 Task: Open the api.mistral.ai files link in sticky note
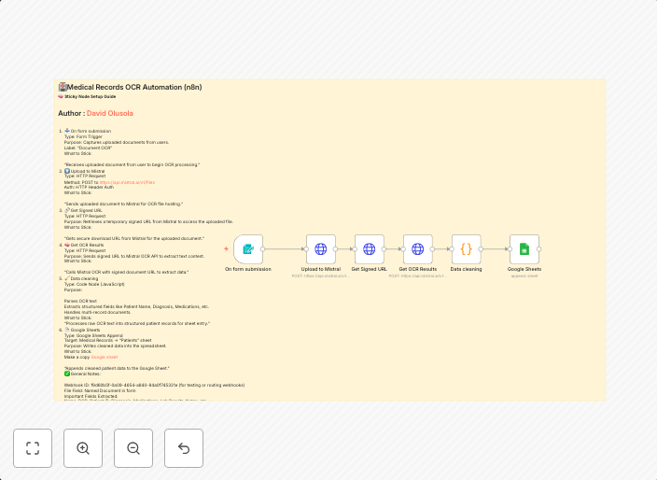[x=127, y=182]
